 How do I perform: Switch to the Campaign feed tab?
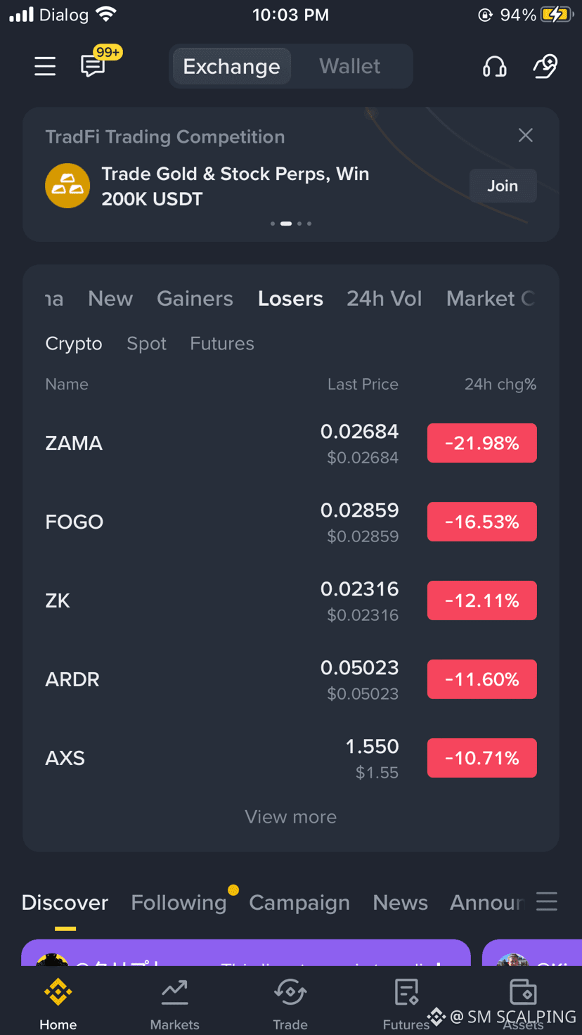pyautogui.click(x=299, y=902)
